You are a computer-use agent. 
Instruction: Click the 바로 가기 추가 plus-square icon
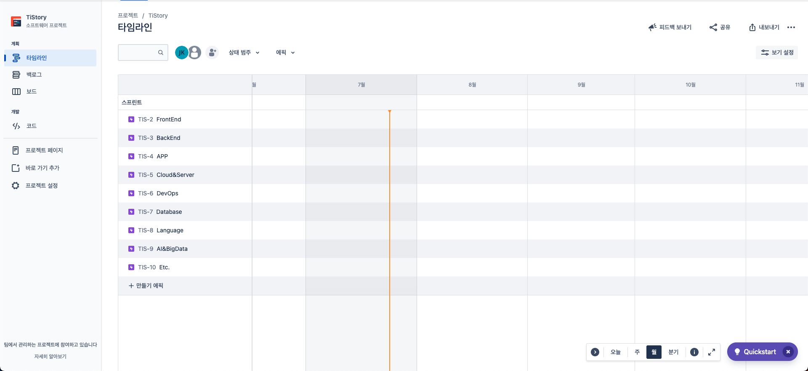tap(16, 168)
